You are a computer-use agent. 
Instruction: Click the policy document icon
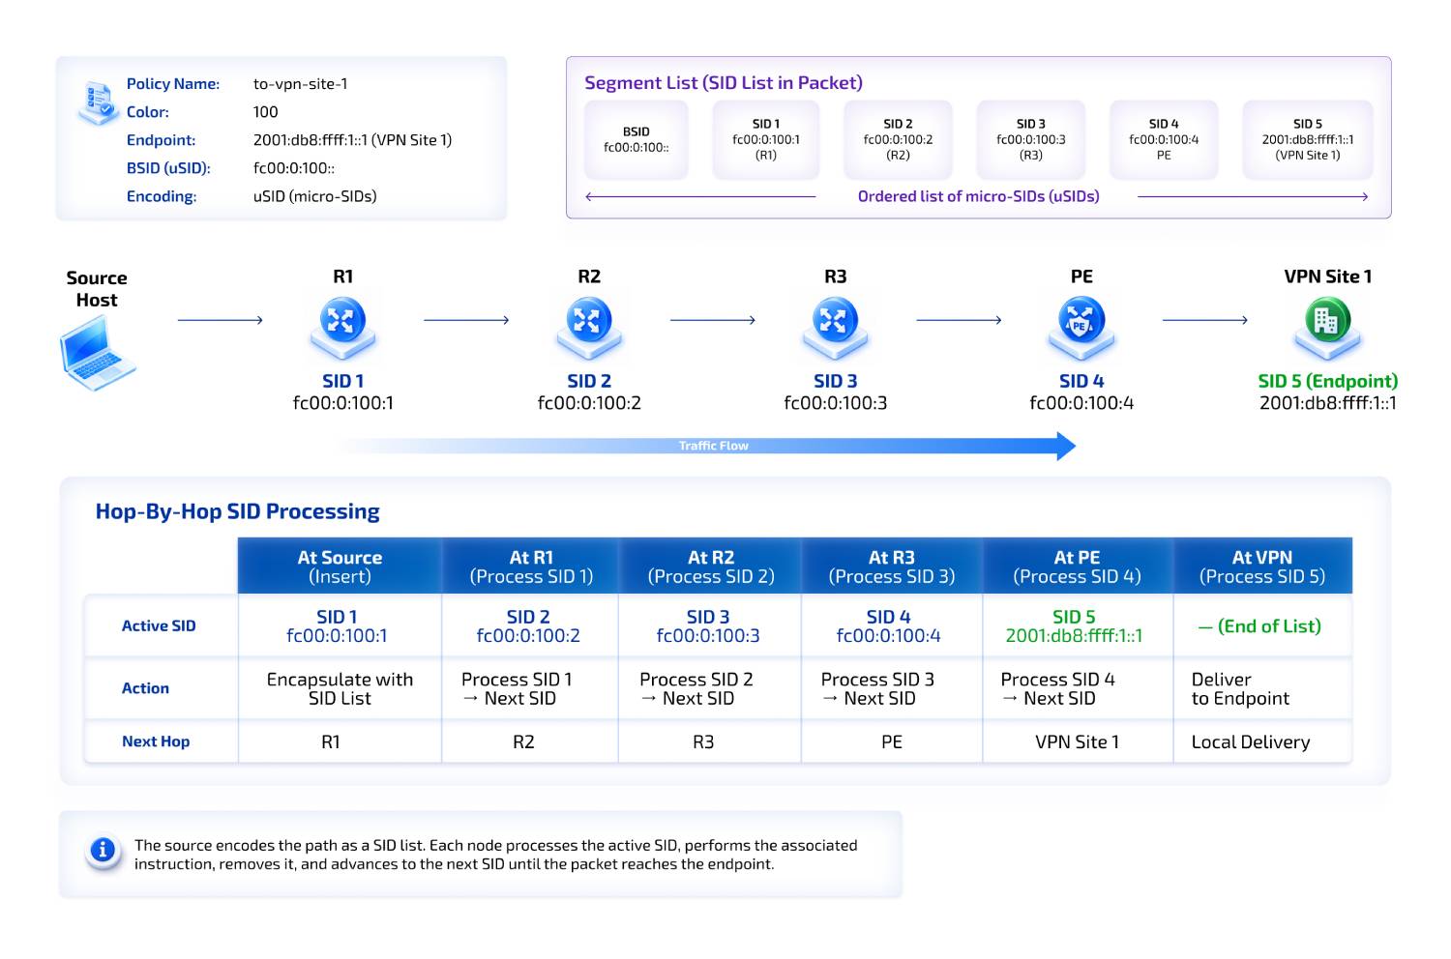[99, 102]
